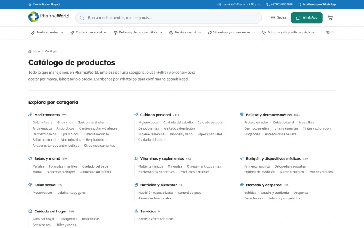This screenshot has height=228, width=364.
Task: Click the Multivitamínicos subcategory
Action: [x=151, y=166]
